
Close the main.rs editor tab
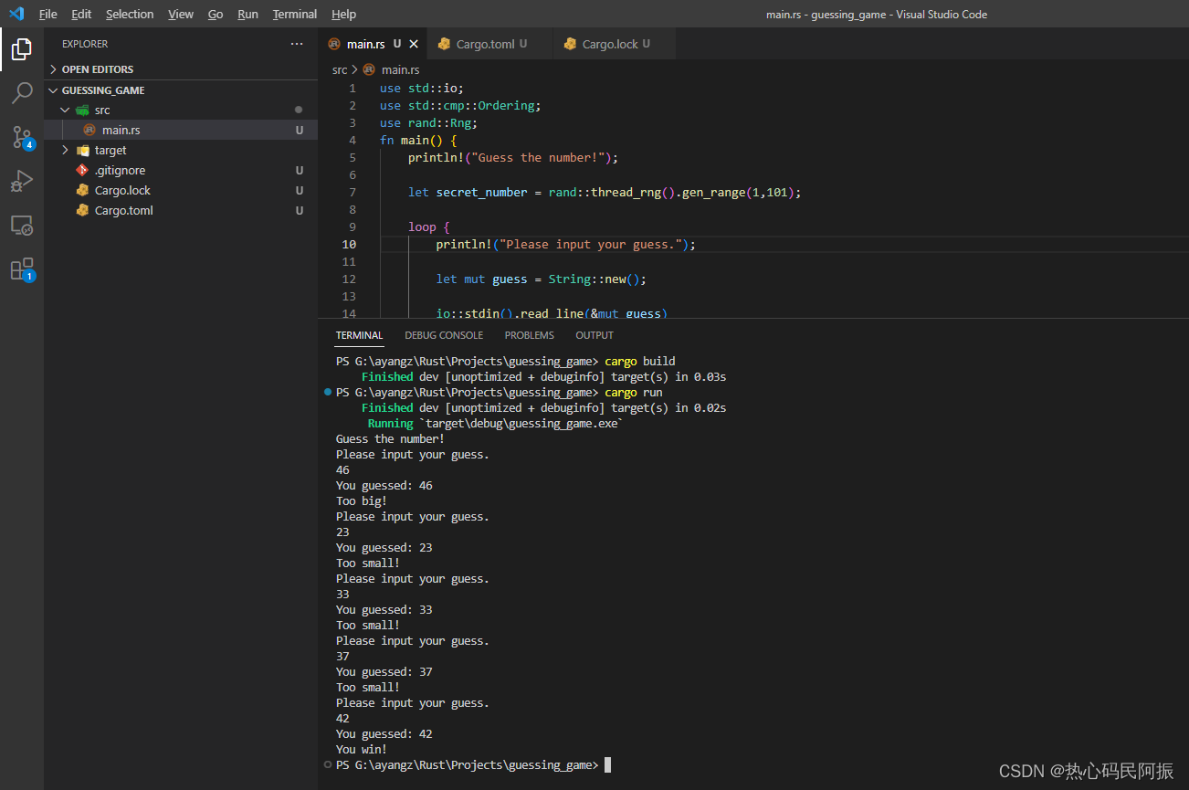coord(414,44)
